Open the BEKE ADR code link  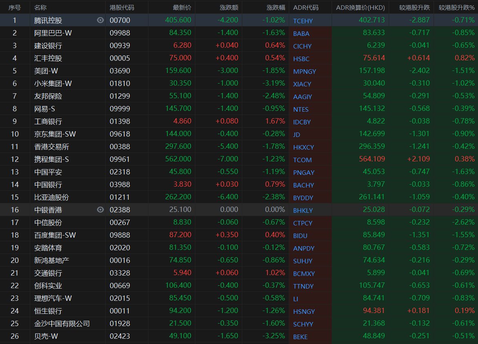[x=300, y=337]
